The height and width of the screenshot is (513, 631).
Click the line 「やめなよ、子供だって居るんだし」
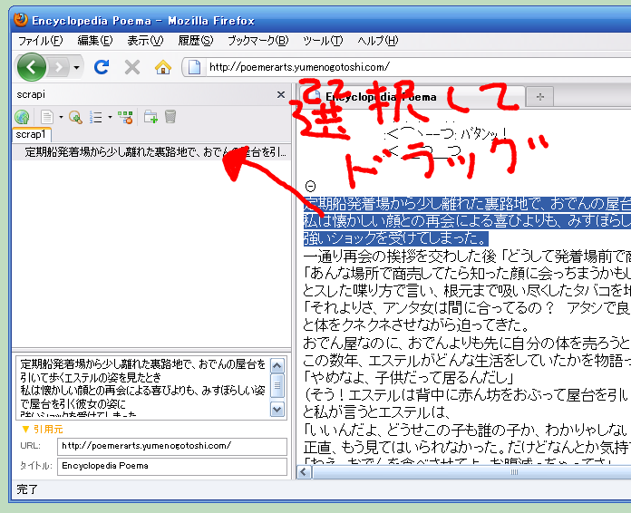click(409, 378)
